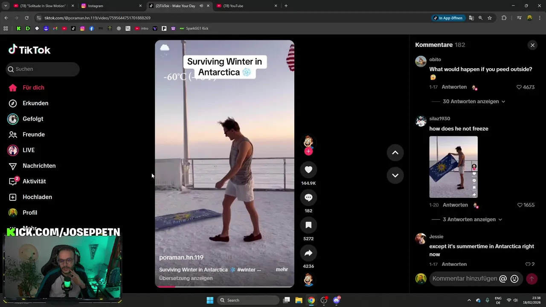Image resolution: width=546 pixels, height=307 pixels.
Task: Open the Freunde section
Action: 27,134
